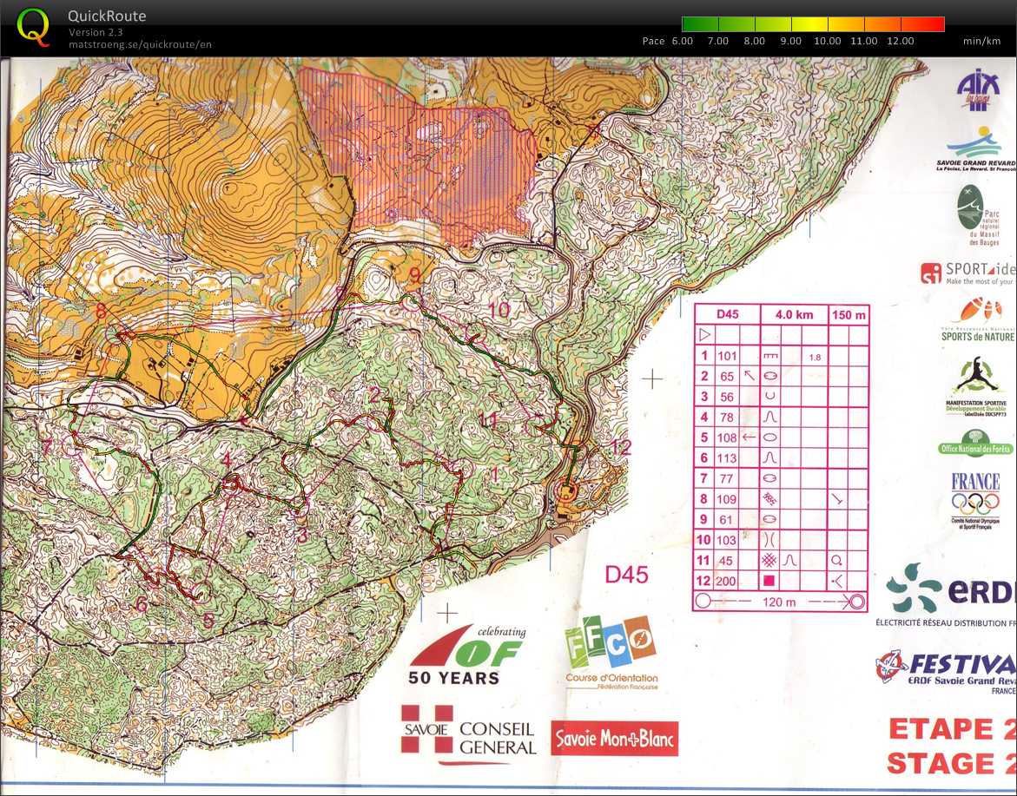Click control code 108 in the table
This screenshot has height=796, width=1017.
point(726,437)
